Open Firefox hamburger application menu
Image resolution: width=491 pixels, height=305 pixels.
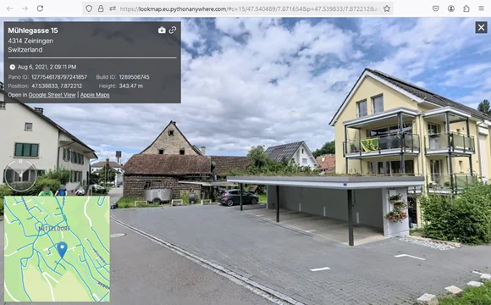coord(482,8)
